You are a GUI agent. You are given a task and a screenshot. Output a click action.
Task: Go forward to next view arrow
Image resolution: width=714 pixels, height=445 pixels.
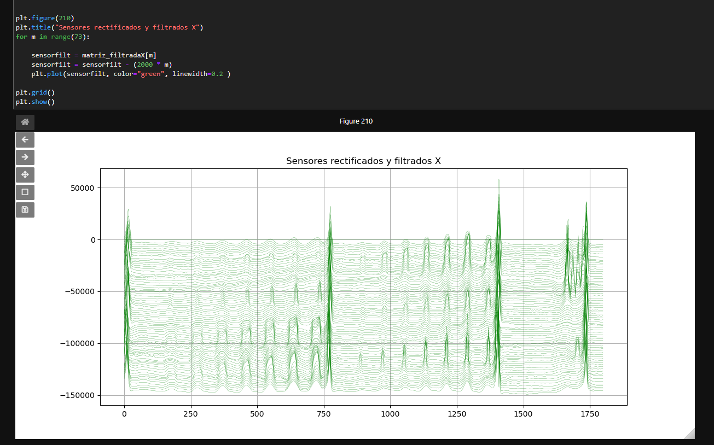[25, 157]
